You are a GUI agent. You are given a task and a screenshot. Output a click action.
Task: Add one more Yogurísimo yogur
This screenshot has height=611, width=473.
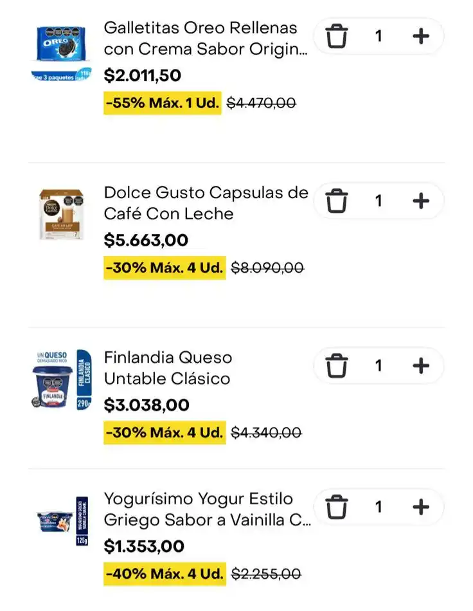(x=421, y=507)
